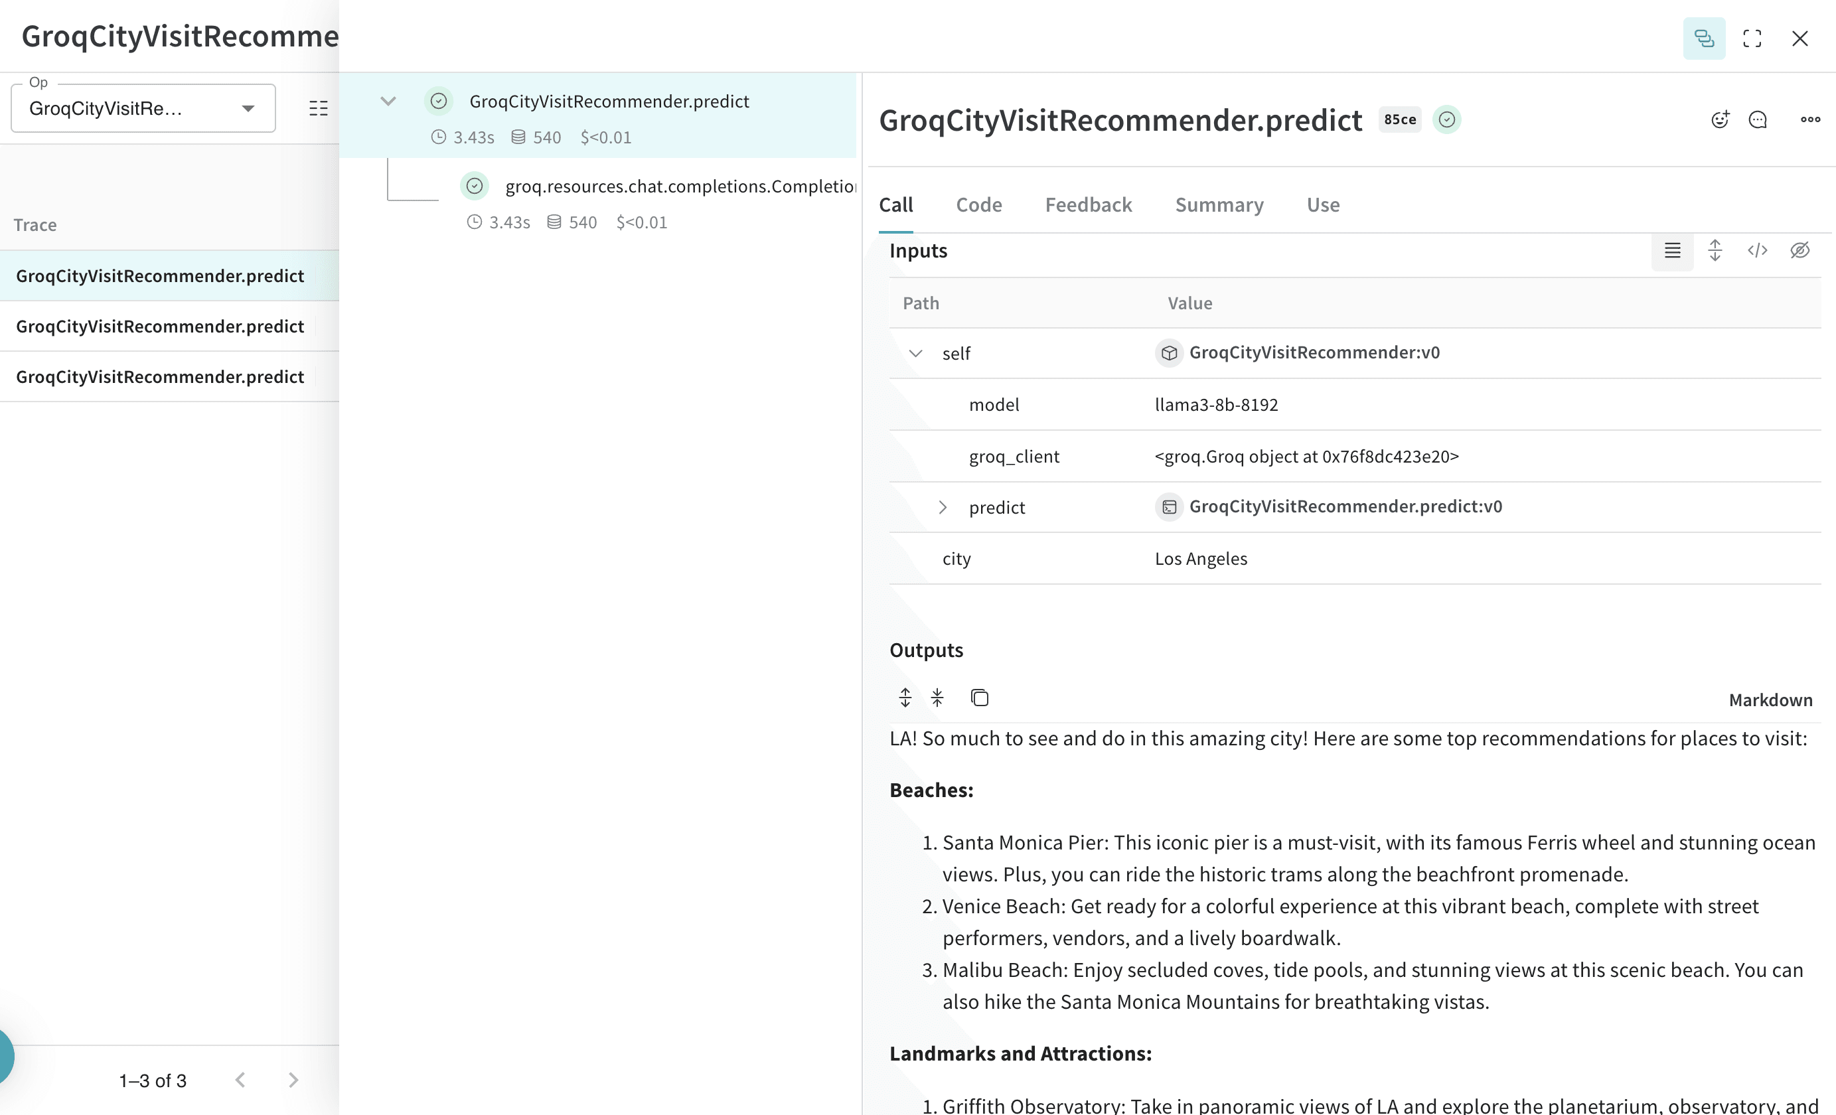Expand the Outputs content
Viewport: 1836px width, 1115px height.
coord(905,698)
